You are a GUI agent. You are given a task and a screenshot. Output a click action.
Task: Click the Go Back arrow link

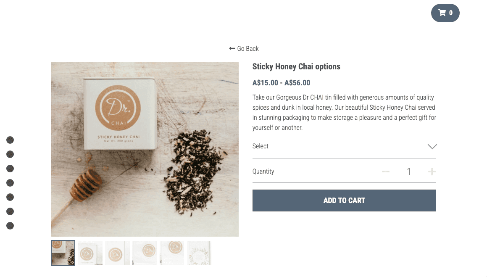(x=244, y=48)
